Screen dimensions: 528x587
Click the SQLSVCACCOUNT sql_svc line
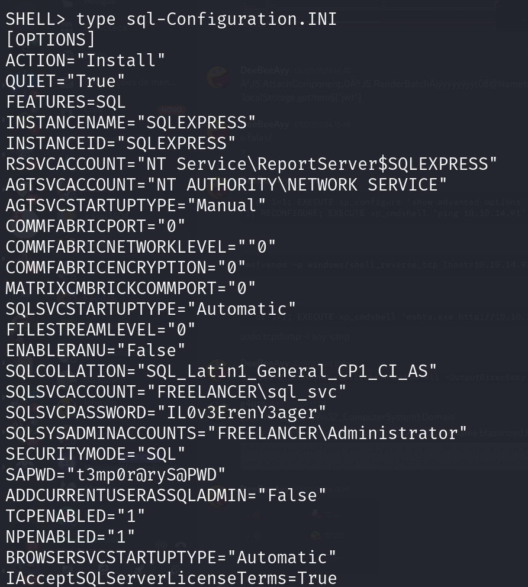point(176,392)
